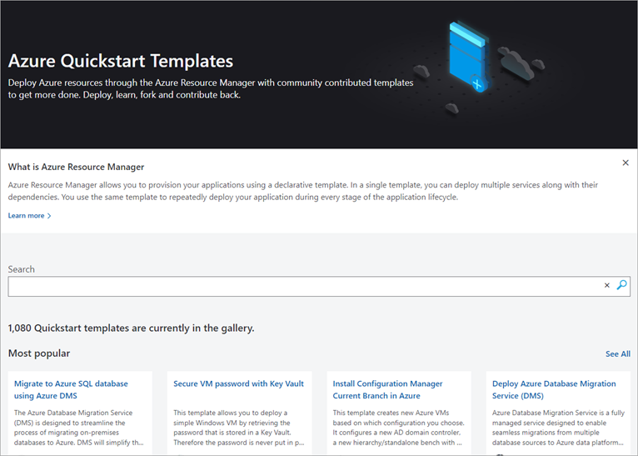Dismiss the What is Azure Resource Manager panel
This screenshot has width=638, height=456.
626,163
